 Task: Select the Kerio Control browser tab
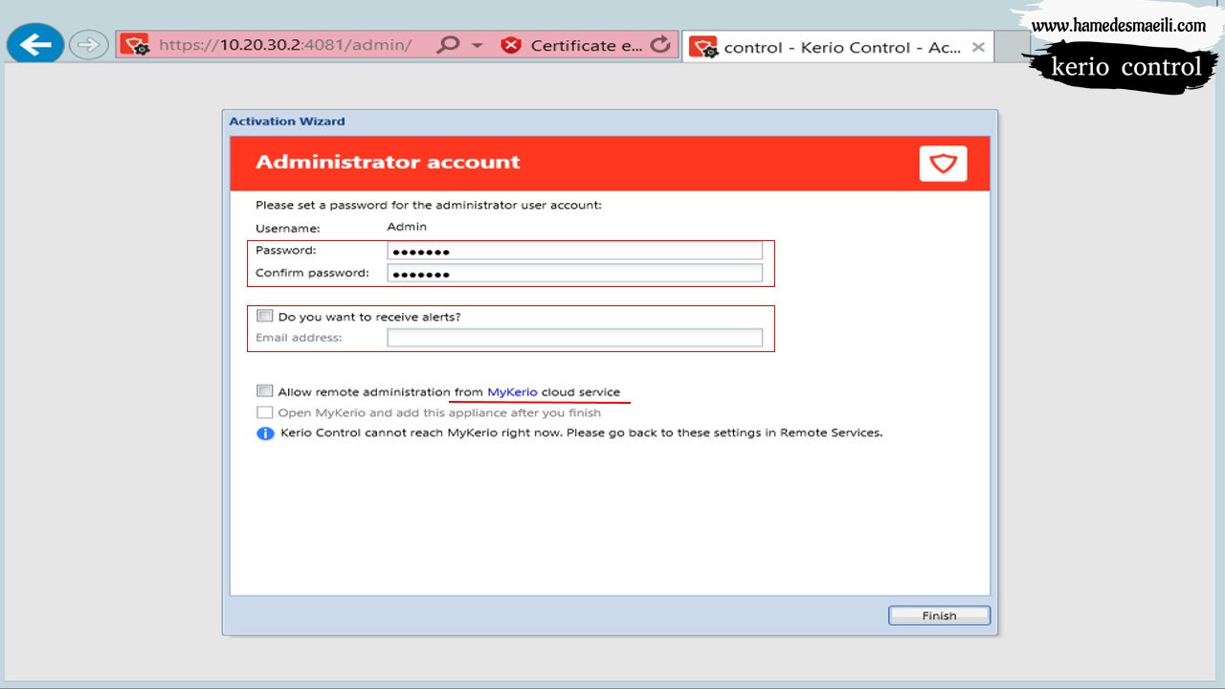click(x=837, y=47)
